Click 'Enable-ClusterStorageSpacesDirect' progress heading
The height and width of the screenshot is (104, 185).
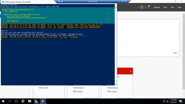[x=17, y=10]
